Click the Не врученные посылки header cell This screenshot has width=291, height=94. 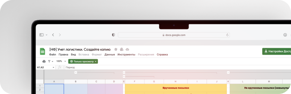[260, 88]
